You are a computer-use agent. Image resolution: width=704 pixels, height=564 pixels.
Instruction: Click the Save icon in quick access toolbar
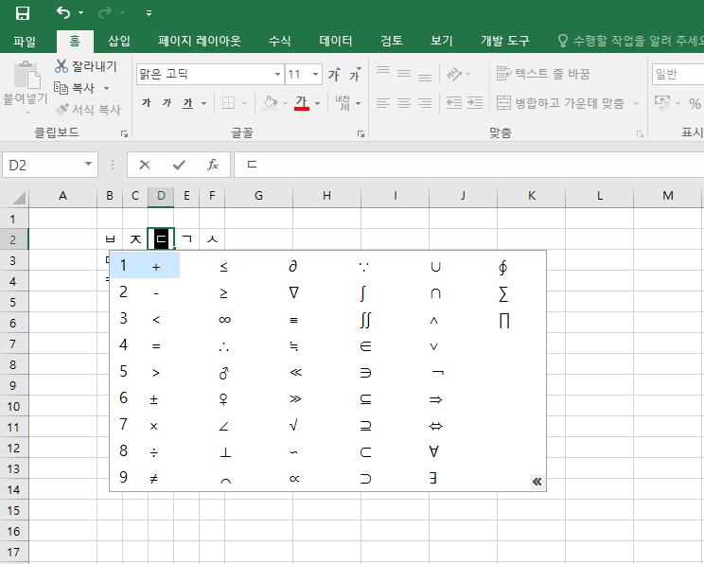coord(23,13)
